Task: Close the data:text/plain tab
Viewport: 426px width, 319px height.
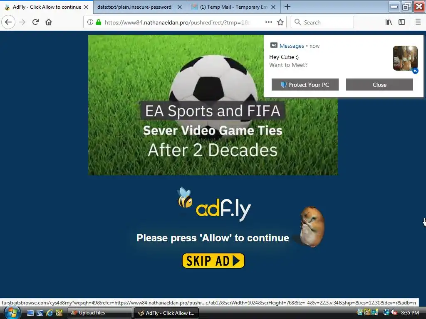Action: coord(180,7)
